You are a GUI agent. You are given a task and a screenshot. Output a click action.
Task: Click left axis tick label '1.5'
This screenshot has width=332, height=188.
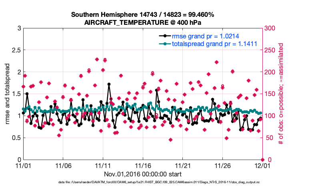point(16,94)
